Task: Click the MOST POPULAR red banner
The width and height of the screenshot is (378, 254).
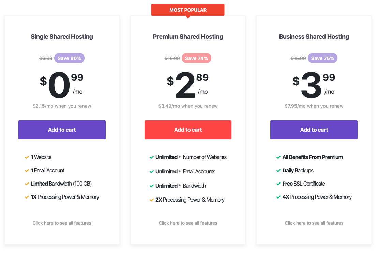Action: pos(188,10)
